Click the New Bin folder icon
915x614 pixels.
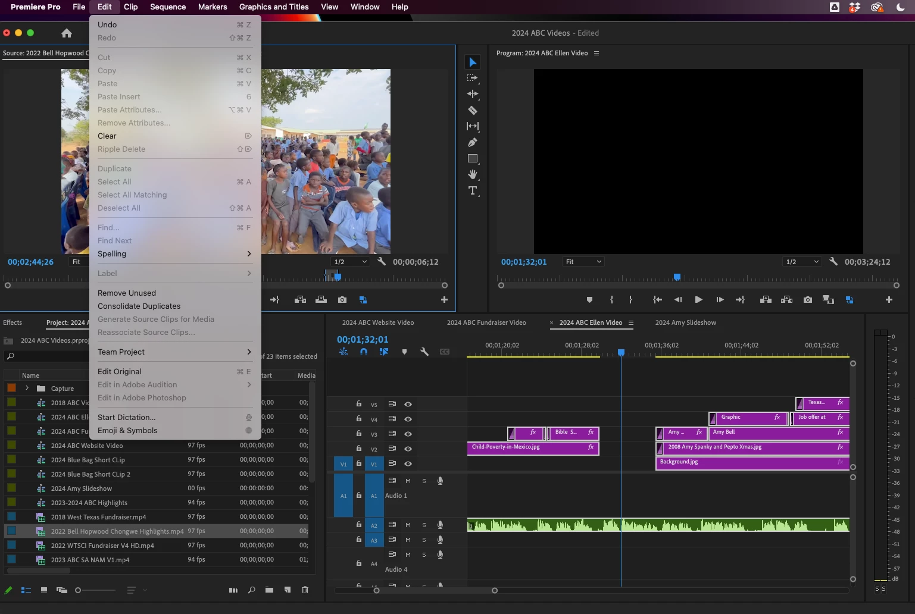[x=270, y=590]
